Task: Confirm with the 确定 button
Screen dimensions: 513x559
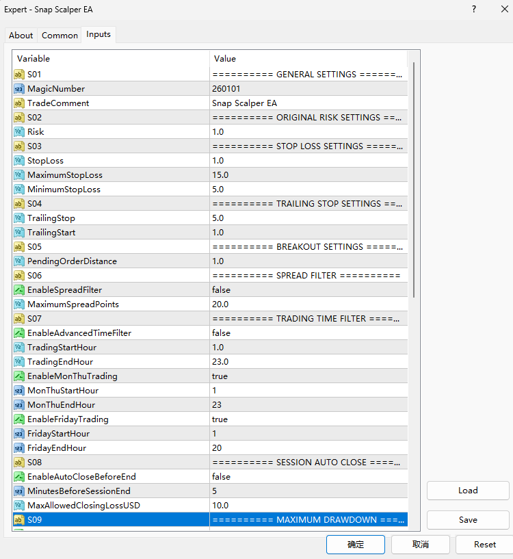Action: click(x=356, y=545)
